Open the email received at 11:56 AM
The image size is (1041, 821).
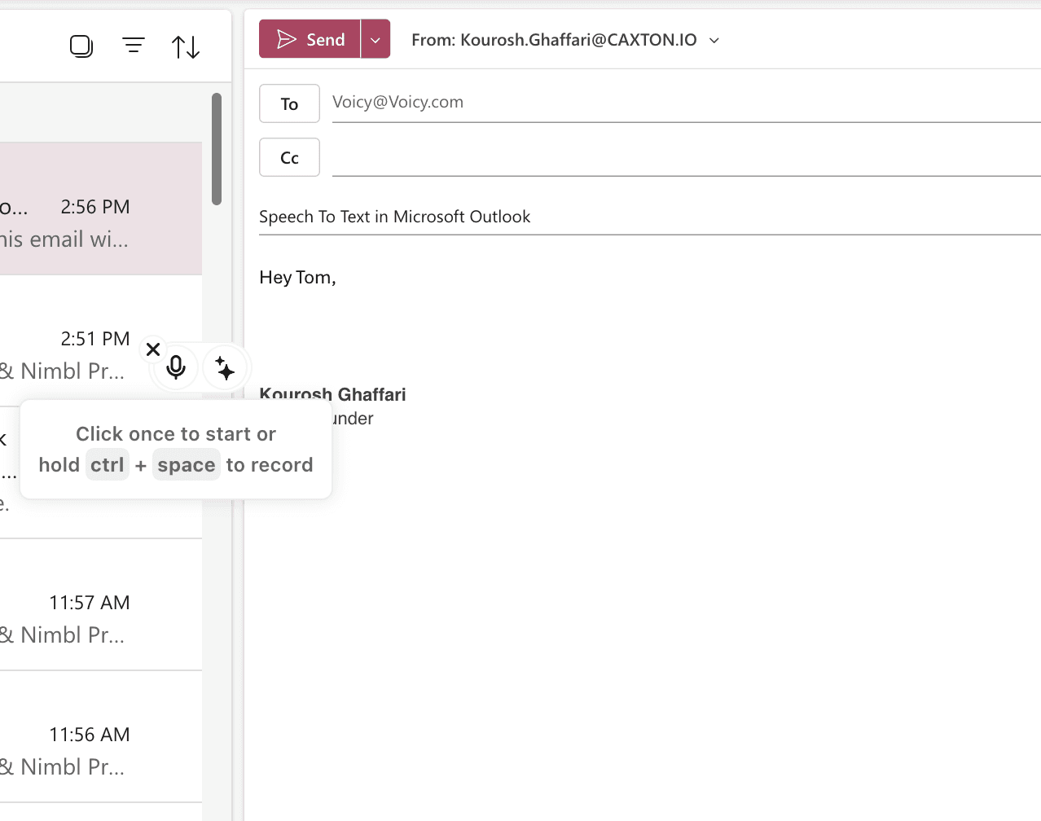click(101, 736)
